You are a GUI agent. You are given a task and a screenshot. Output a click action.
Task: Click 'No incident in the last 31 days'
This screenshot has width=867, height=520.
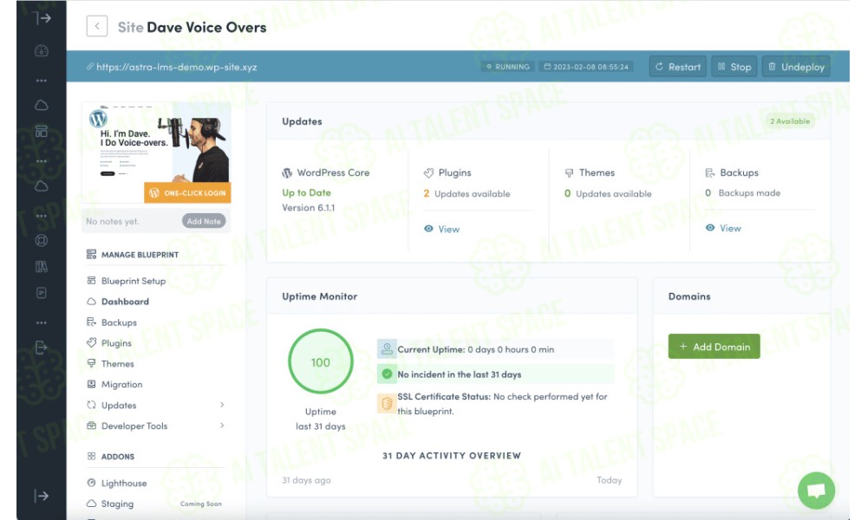460,374
